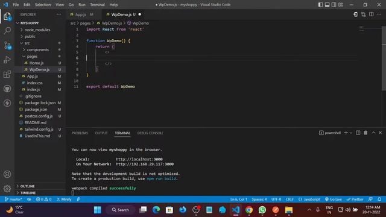Maximize panel size with chevron up

373,133
